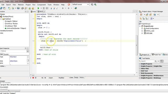
Task: Click the program reset icon next to Pause
Action: click(47, 8)
